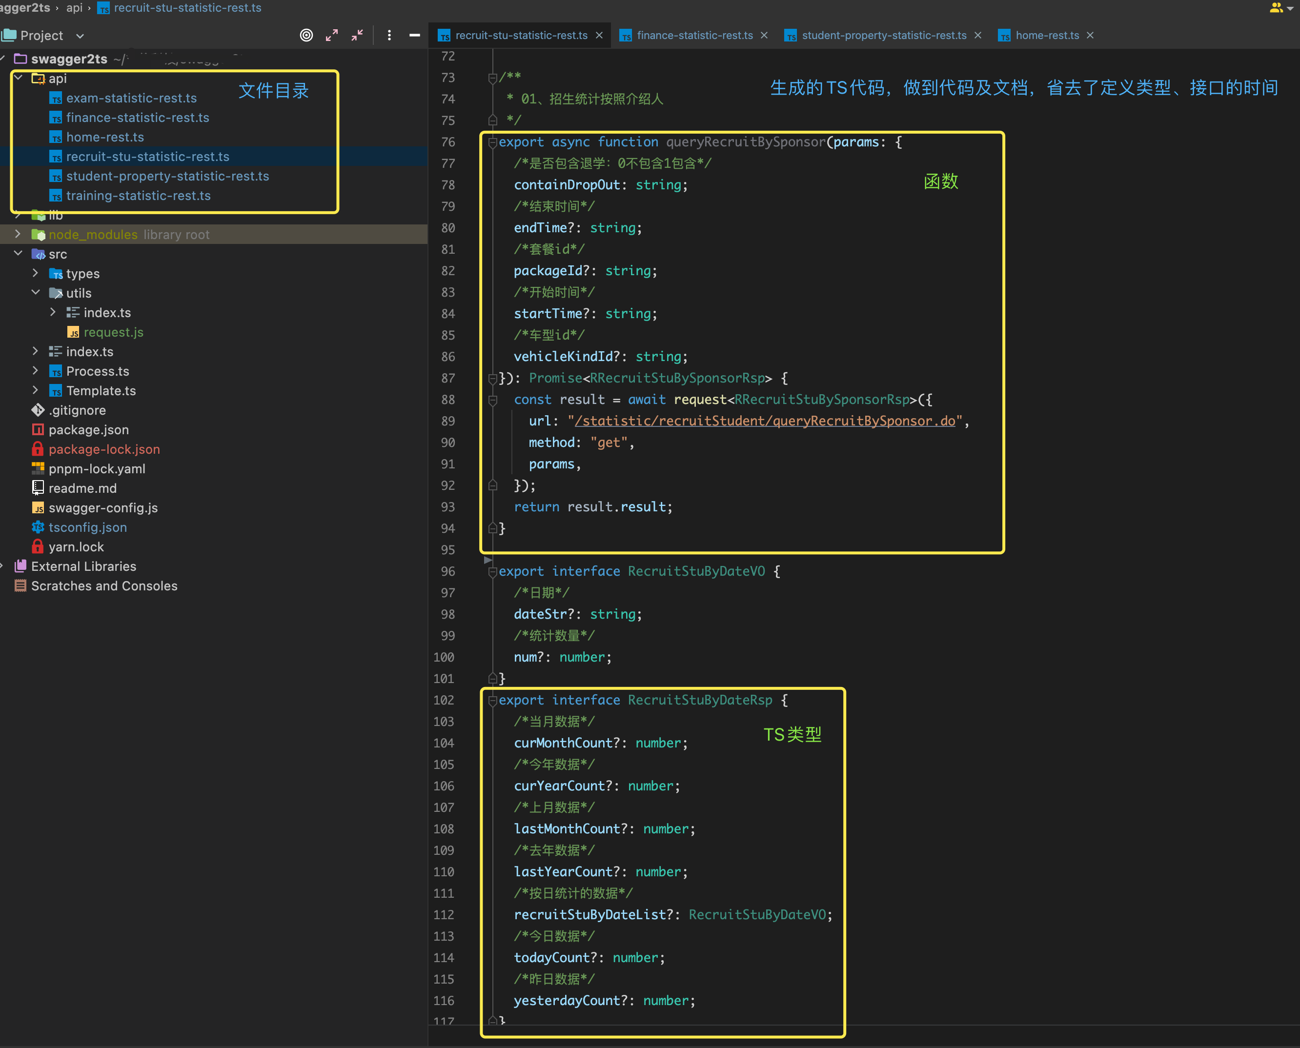The width and height of the screenshot is (1300, 1048).
Task: Click the api breadcrumb in the navigation bar
Action: (x=74, y=8)
